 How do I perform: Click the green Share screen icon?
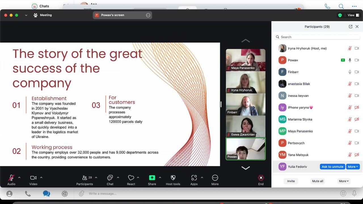152,178
